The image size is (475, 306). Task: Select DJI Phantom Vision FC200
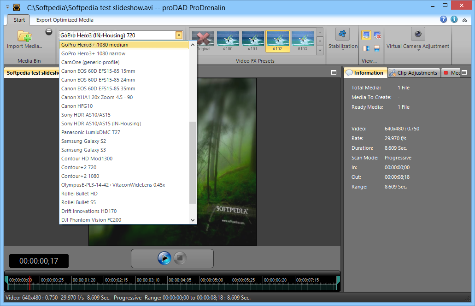pos(124,220)
